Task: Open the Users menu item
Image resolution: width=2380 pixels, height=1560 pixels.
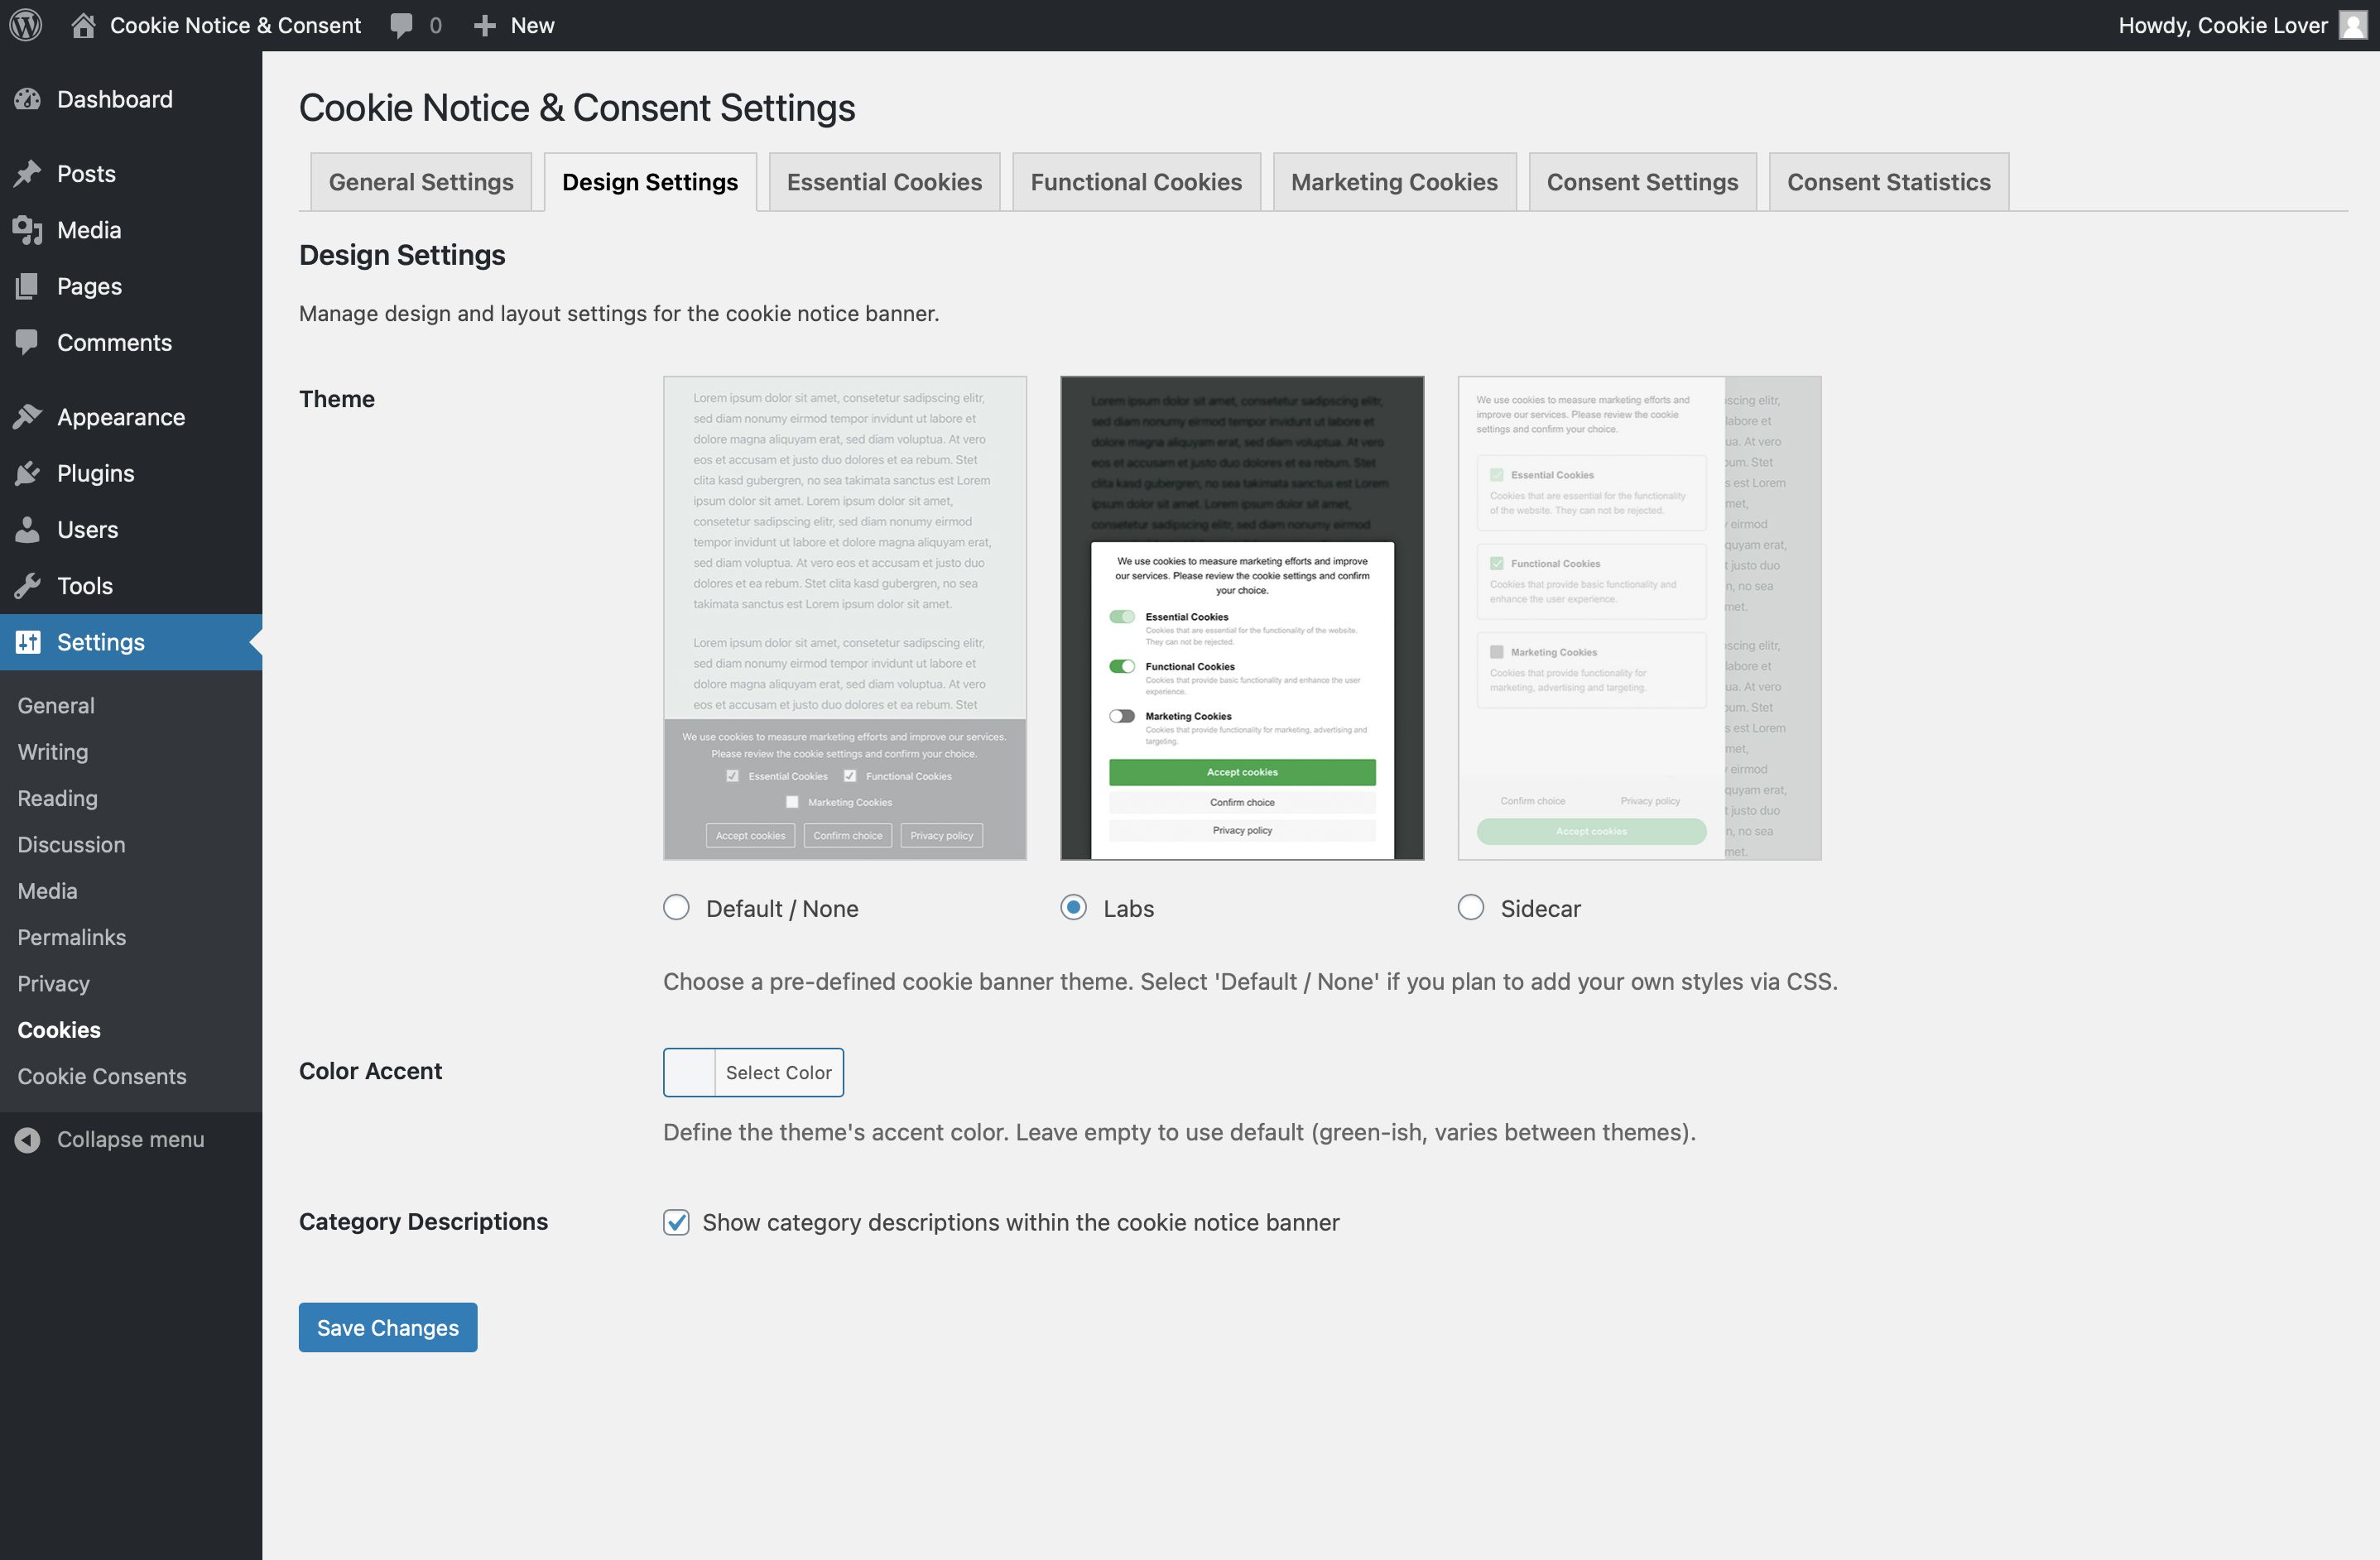Action: pos(87,529)
